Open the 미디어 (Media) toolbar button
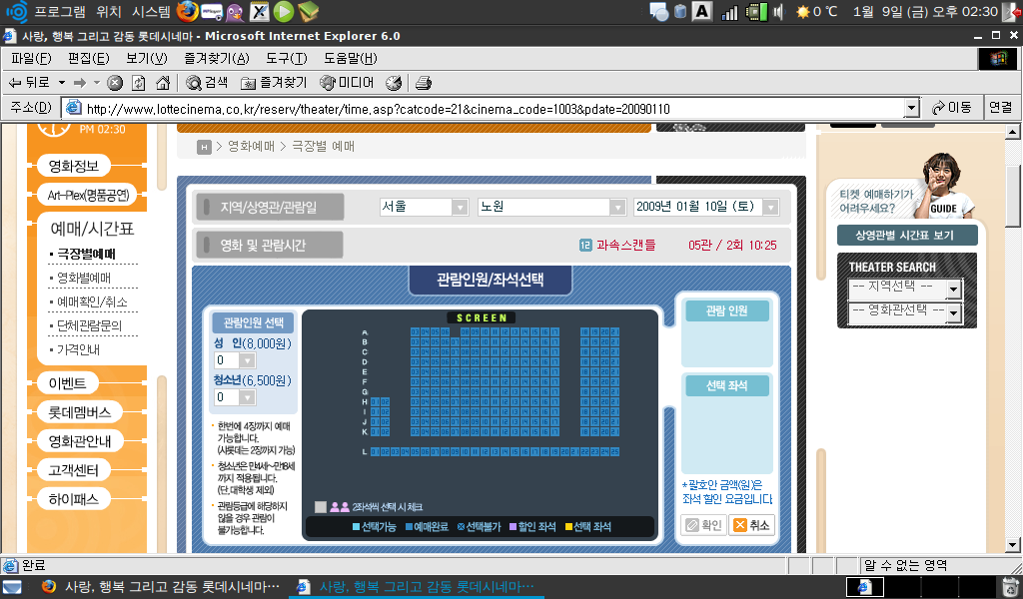This screenshot has width=1023, height=599. pos(347,83)
